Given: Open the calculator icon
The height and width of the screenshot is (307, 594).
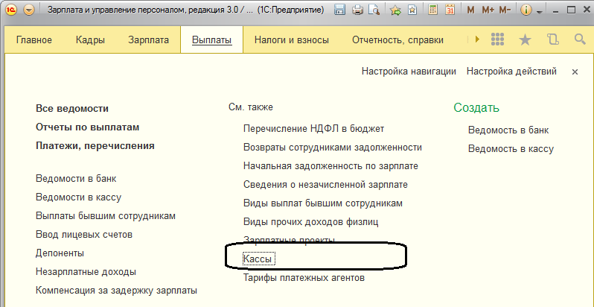Looking at the screenshot, I should point(433,10).
